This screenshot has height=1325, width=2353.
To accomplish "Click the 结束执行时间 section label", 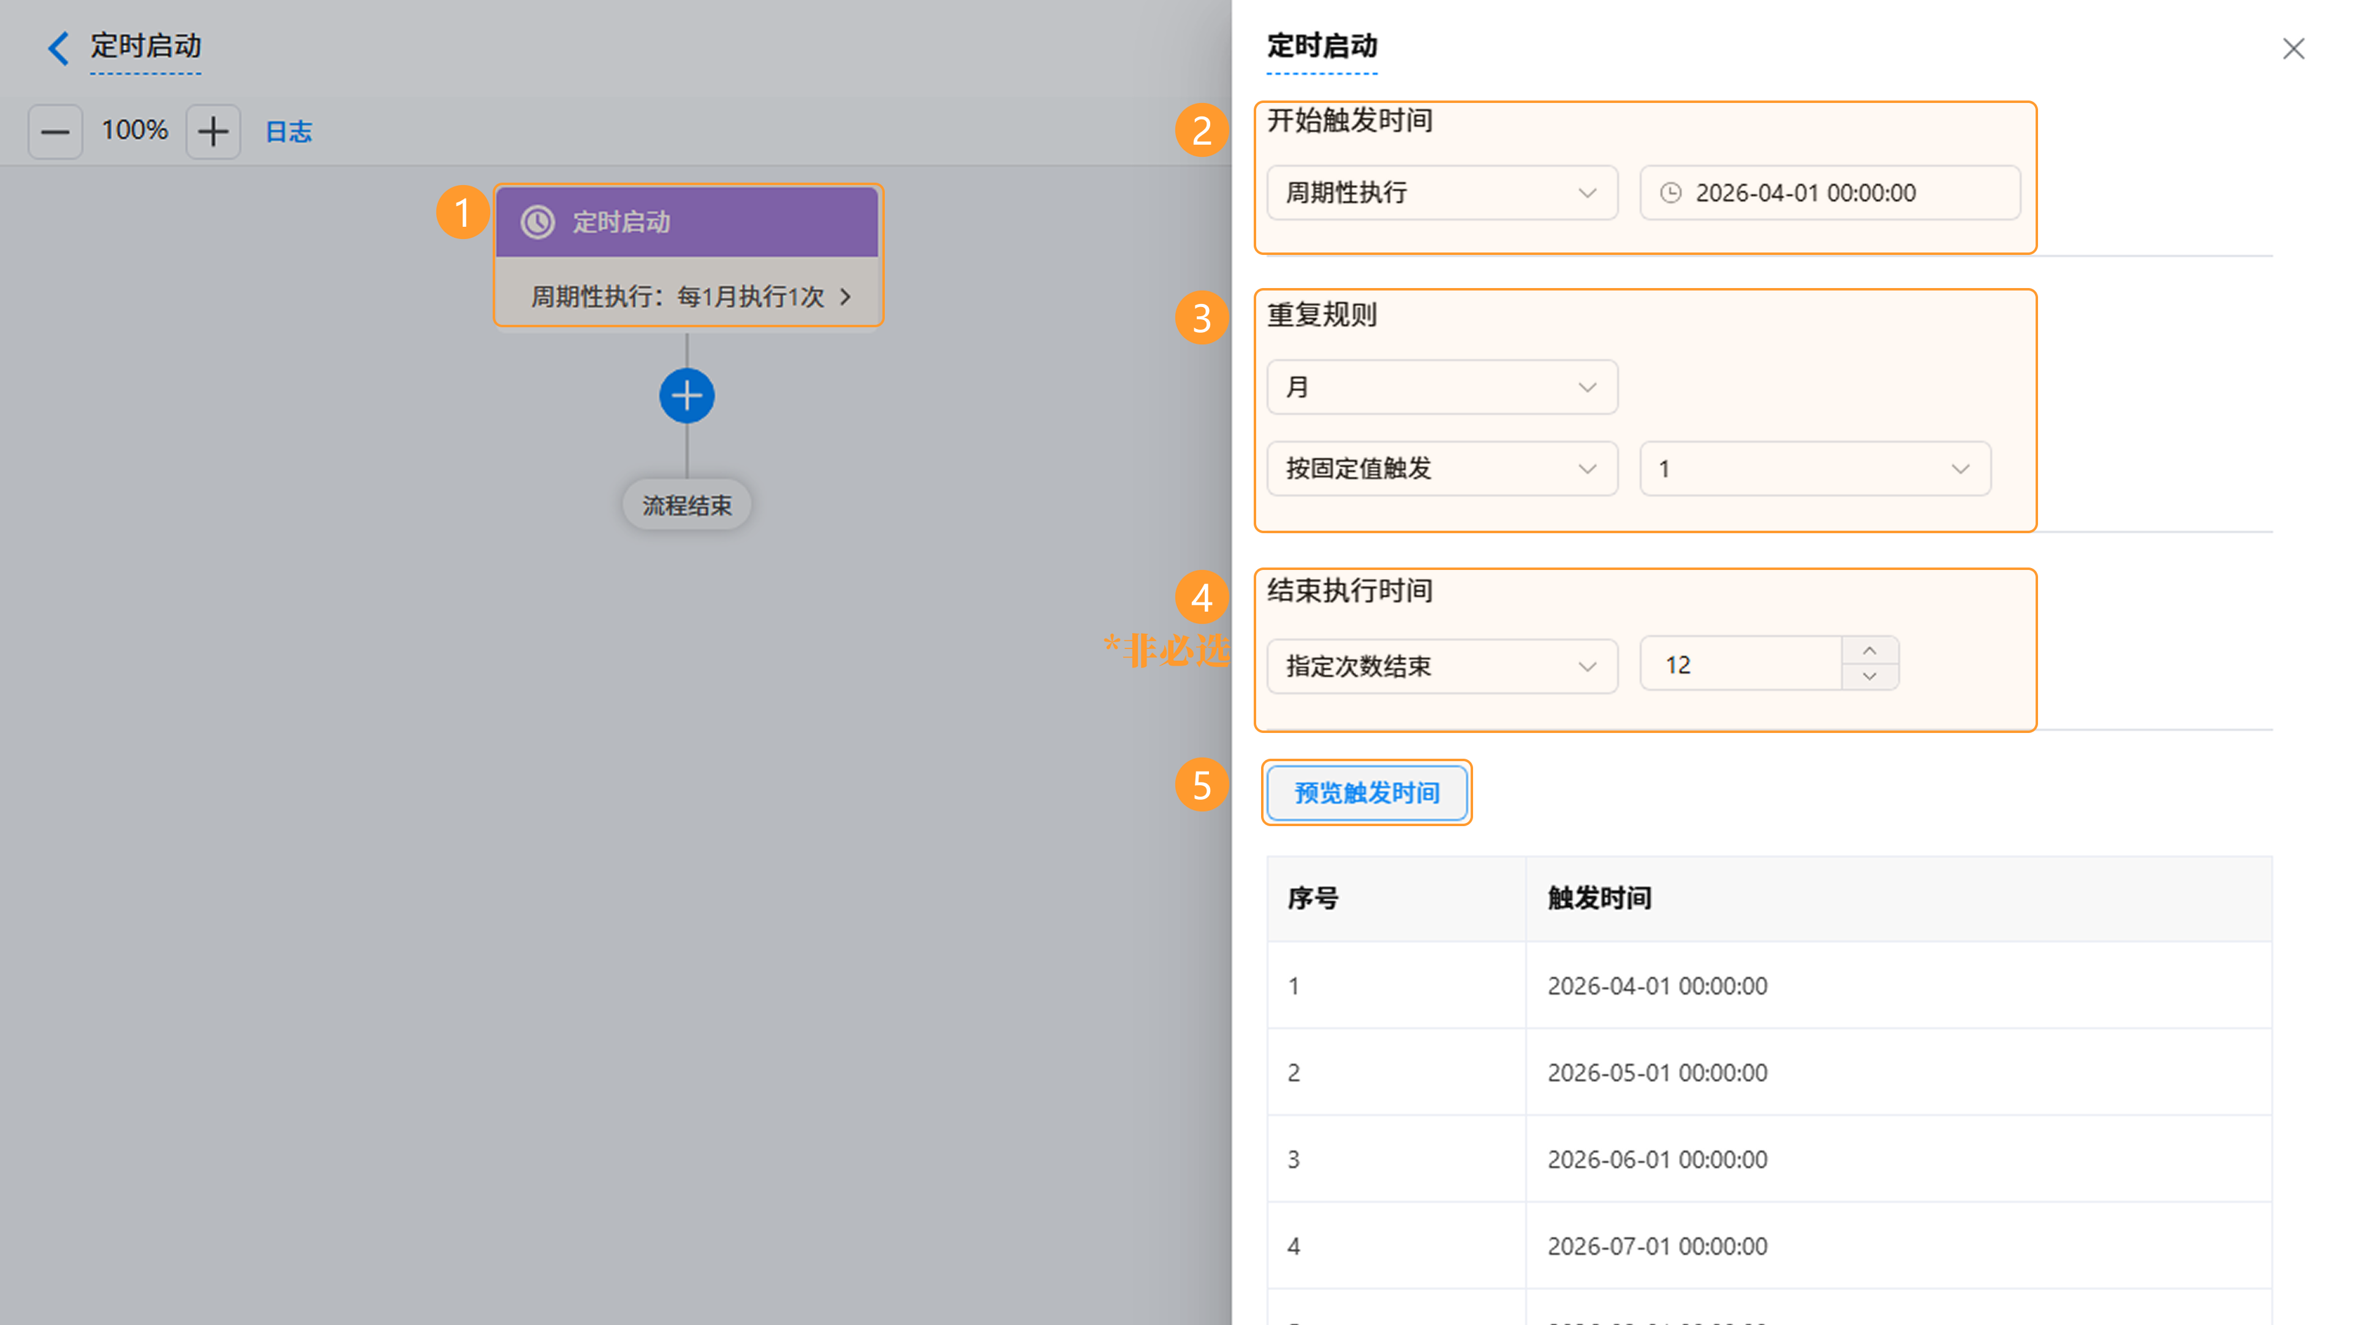I will point(1349,591).
